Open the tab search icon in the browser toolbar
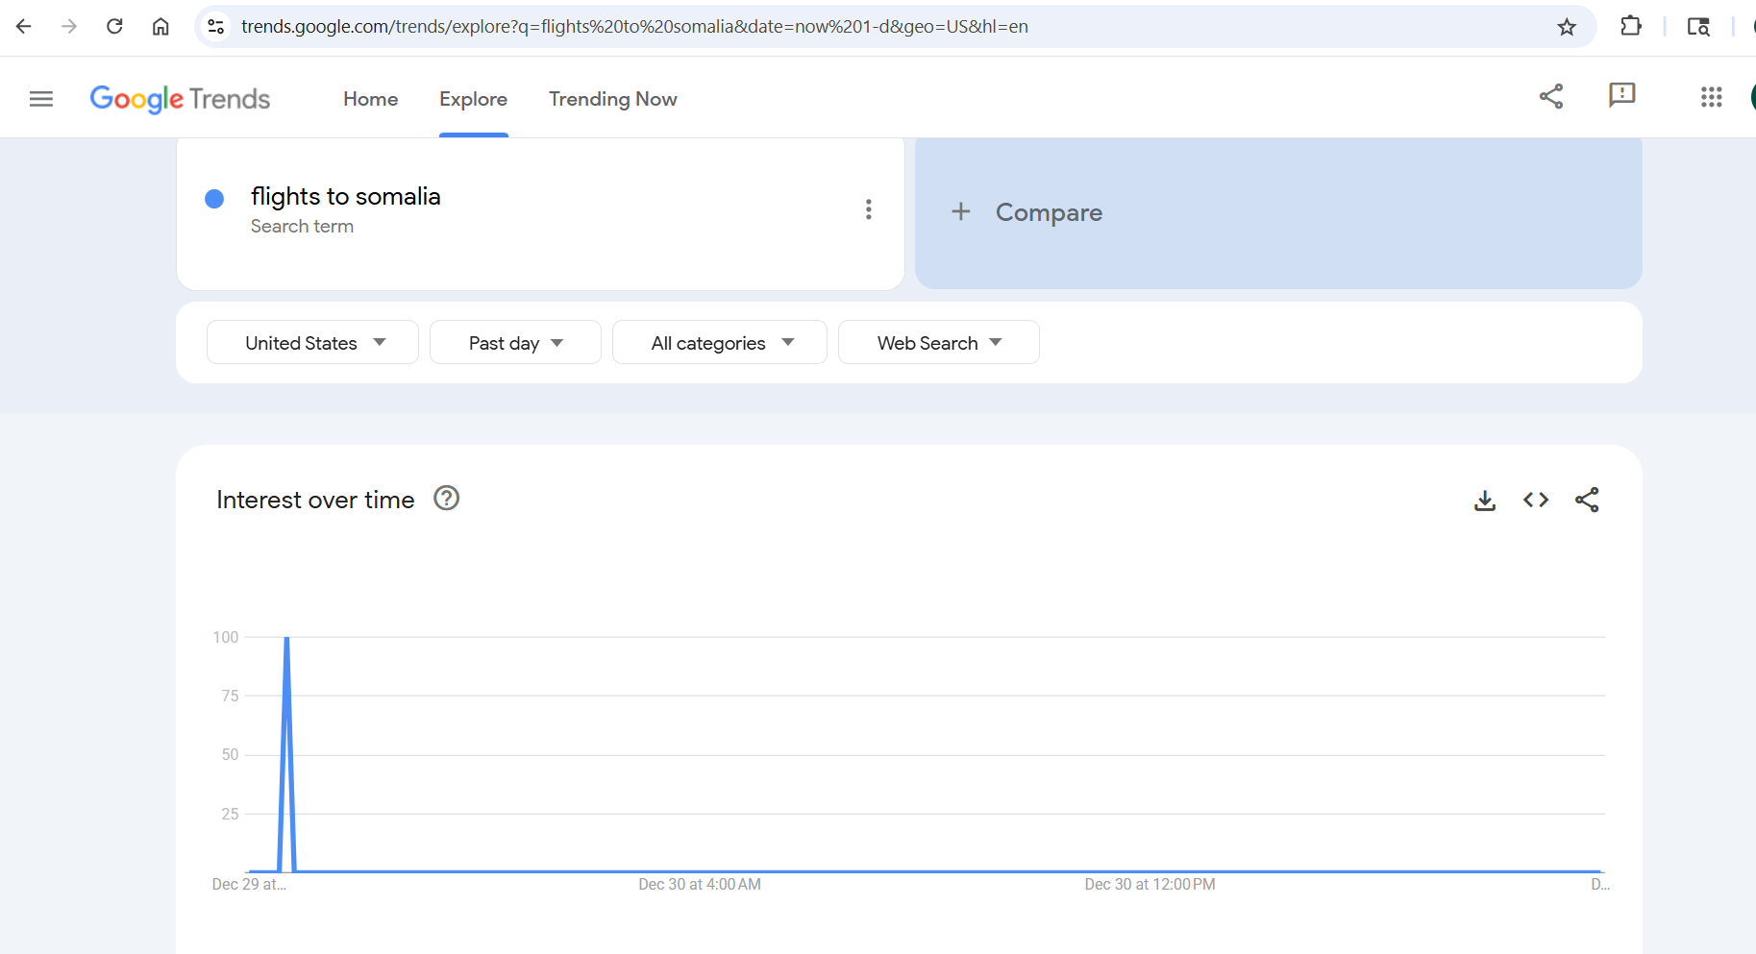 [1698, 27]
